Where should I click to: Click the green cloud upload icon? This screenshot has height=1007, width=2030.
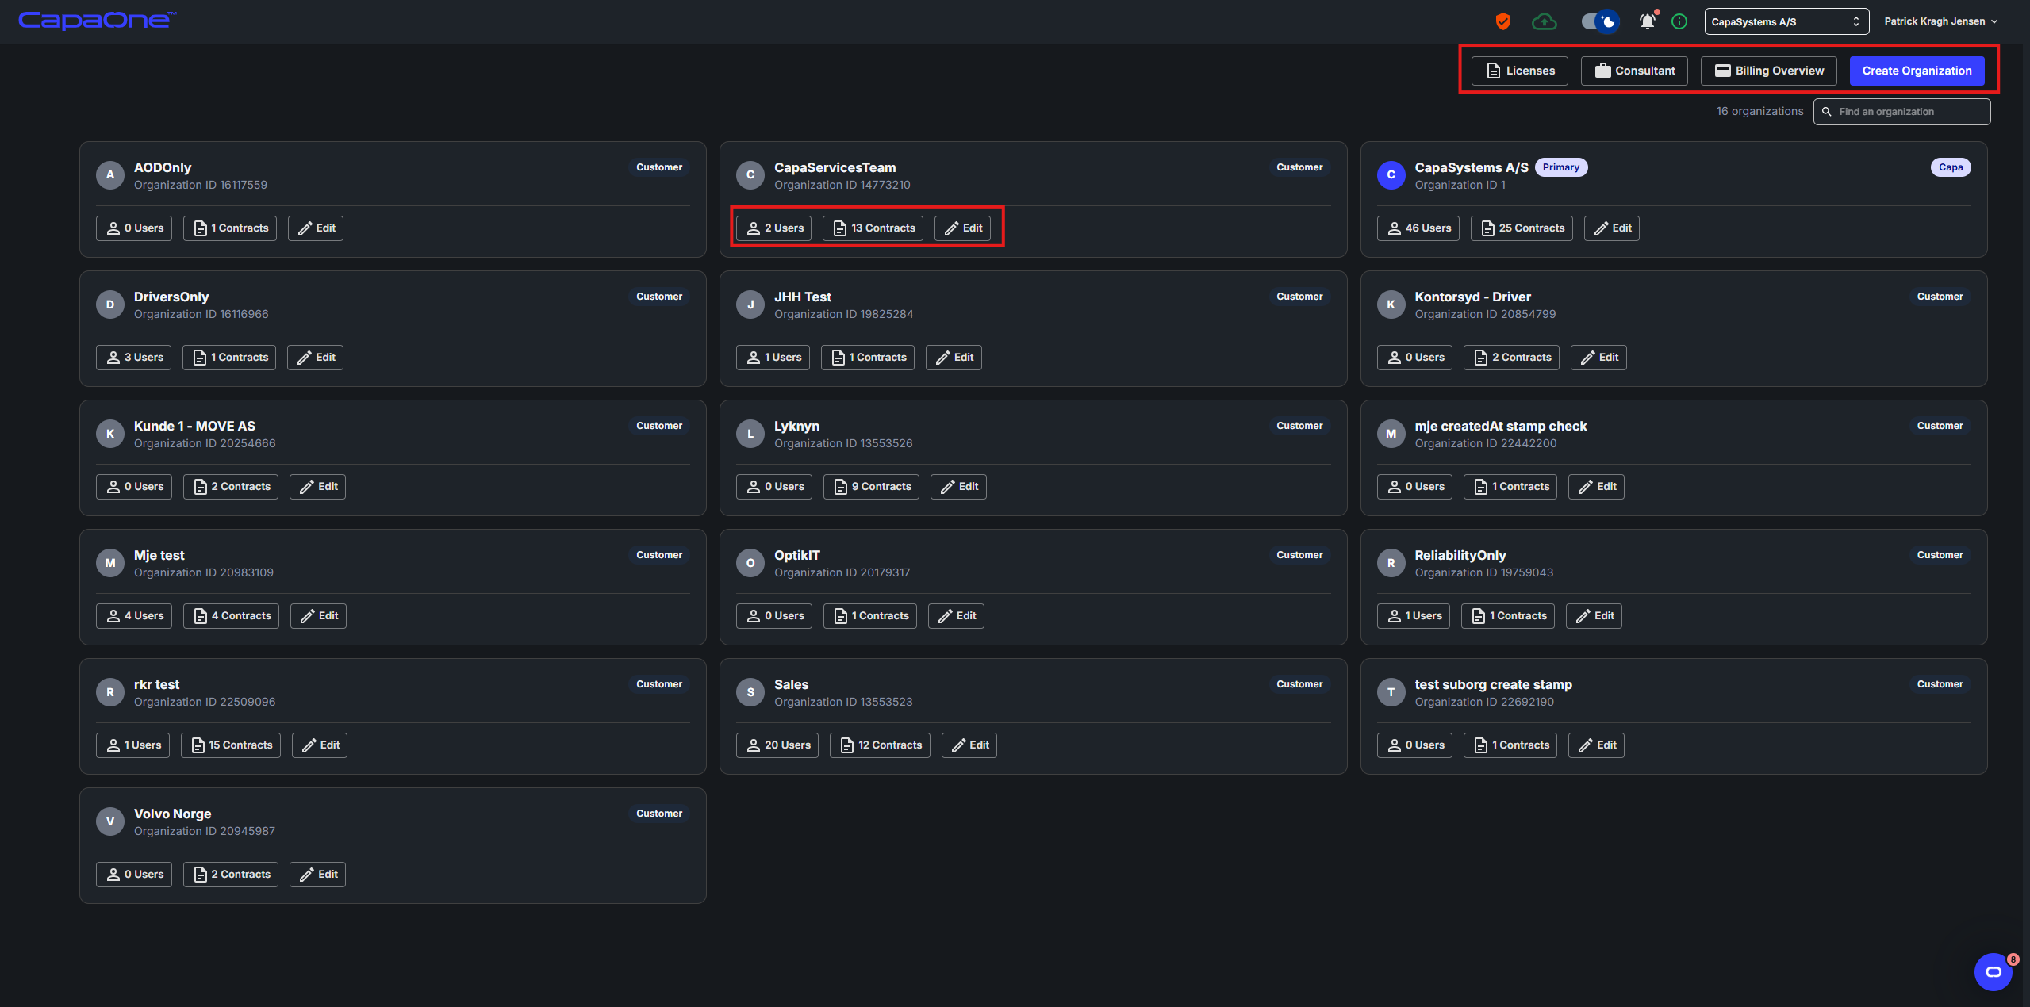pyautogui.click(x=1544, y=21)
